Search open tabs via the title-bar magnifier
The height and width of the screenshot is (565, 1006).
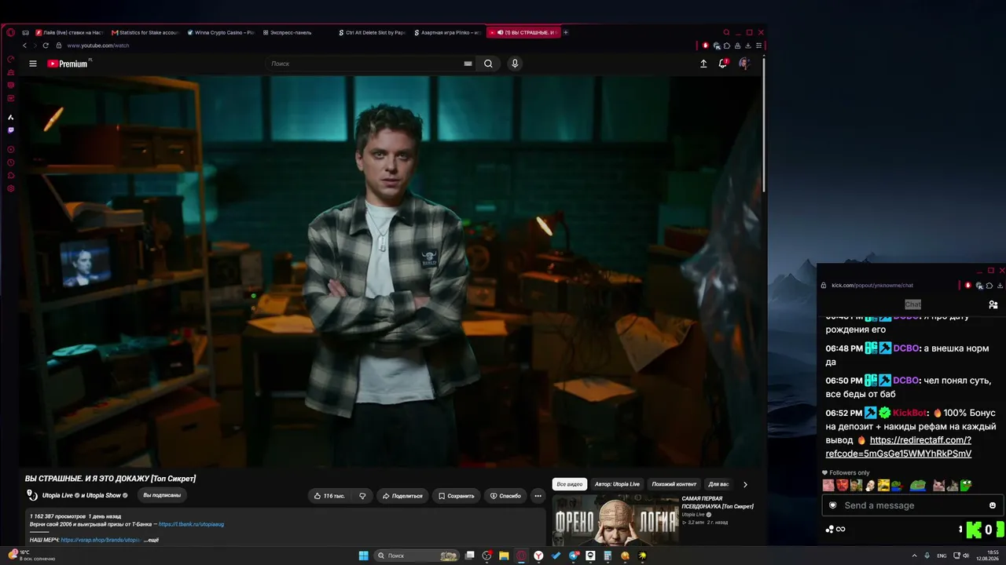click(726, 32)
